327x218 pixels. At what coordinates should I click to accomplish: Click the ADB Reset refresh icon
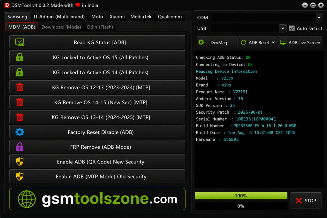tap(243, 42)
